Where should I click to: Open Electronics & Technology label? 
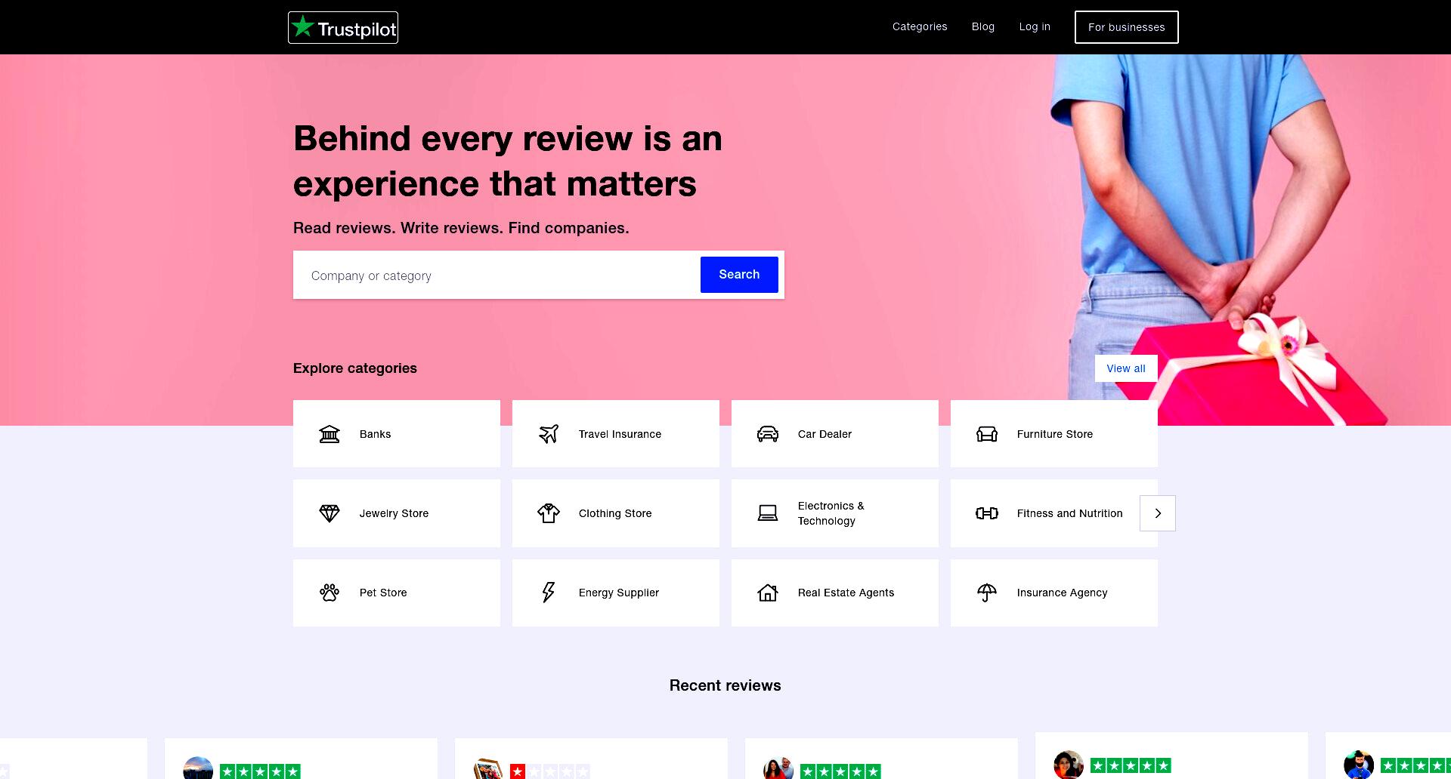click(x=831, y=513)
